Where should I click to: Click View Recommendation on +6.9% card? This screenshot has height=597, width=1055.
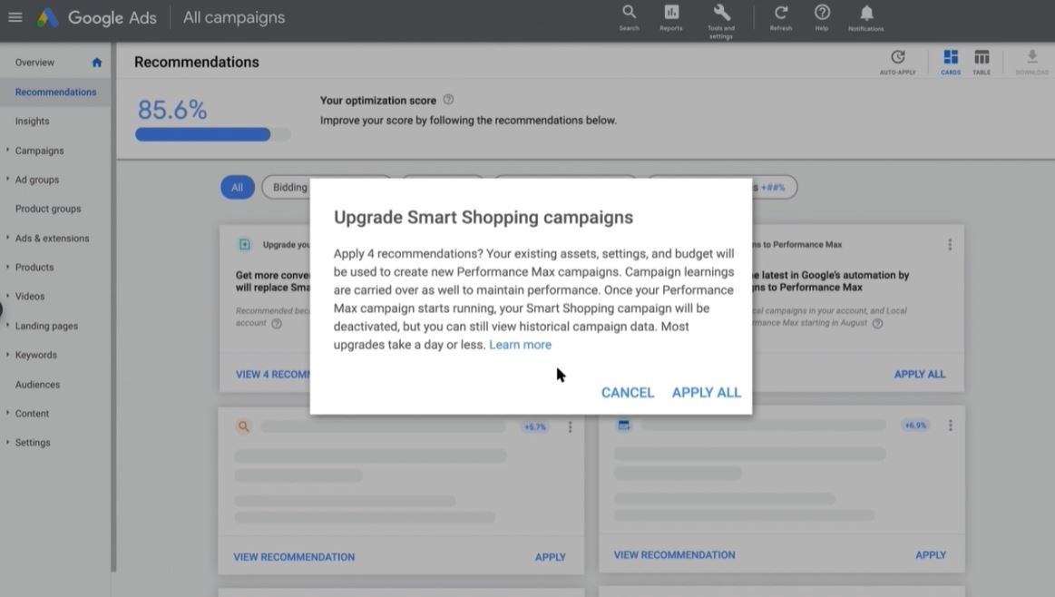pos(674,555)
